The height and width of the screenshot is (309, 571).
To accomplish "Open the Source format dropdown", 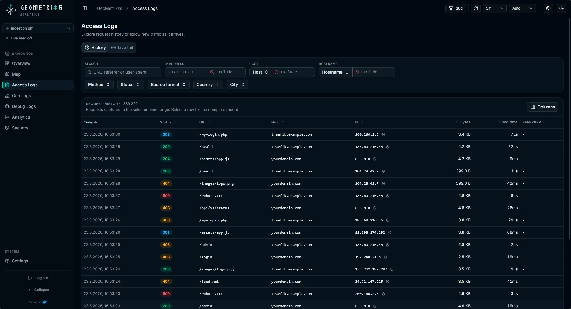I will pyautogui.click(x=168, y=85).
